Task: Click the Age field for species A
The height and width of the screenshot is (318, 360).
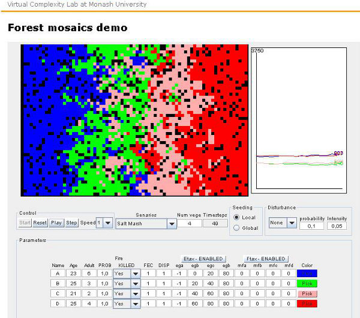Action: pos(73,272)
